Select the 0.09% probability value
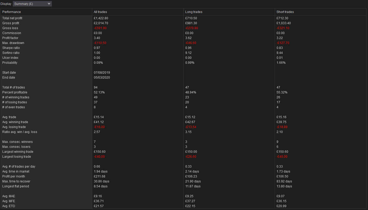The height and width of the screenshot is (210, 368). tap(98, 63)
